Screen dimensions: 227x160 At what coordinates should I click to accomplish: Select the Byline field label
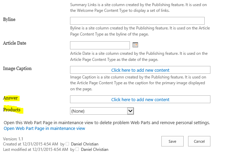pyautogui.click(x=9, y=19)
